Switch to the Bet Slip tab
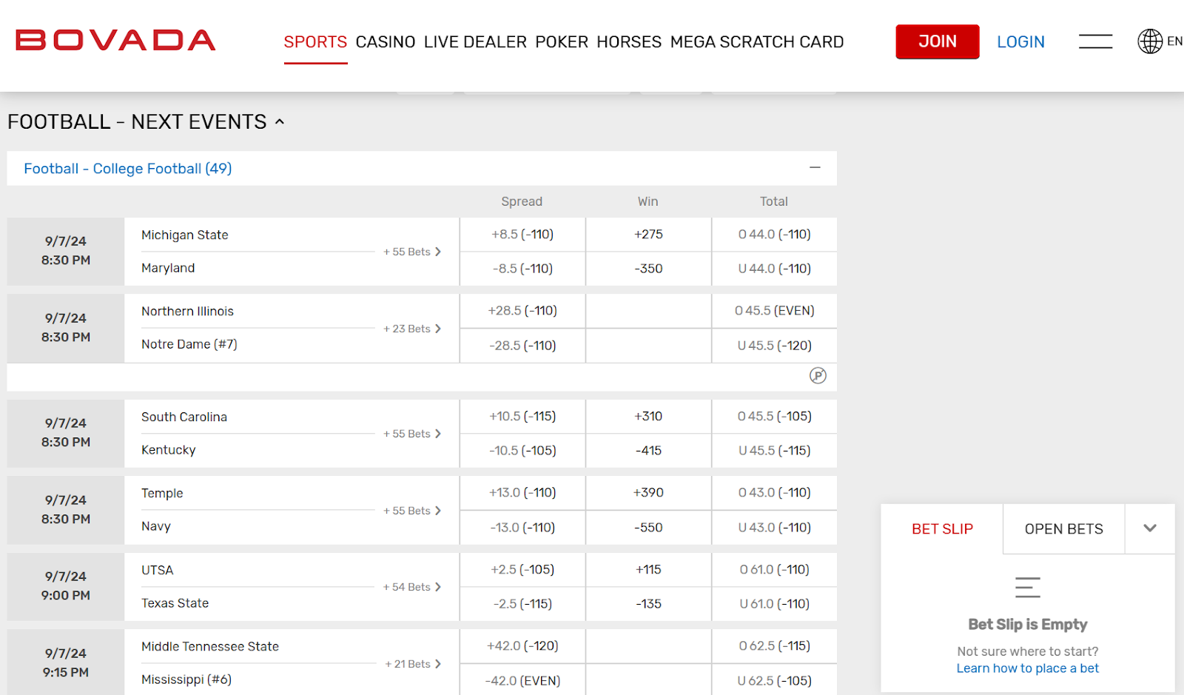This screenshot has height=695, width=1184. click(942, 529)
